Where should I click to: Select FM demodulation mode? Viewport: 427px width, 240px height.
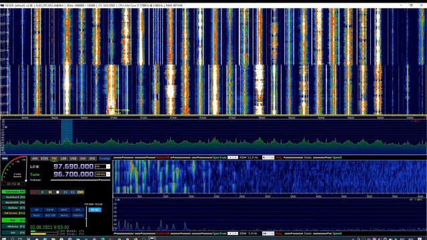(x=54, y=159)
